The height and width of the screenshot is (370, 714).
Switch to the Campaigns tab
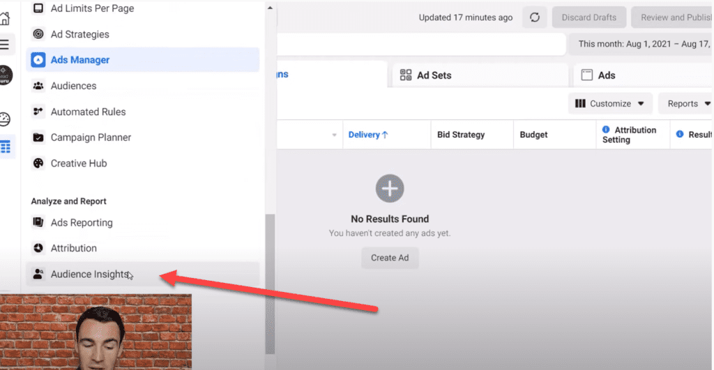tap(332, 74)
